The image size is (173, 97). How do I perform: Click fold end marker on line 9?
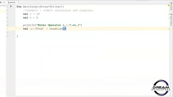pos(15,36)
